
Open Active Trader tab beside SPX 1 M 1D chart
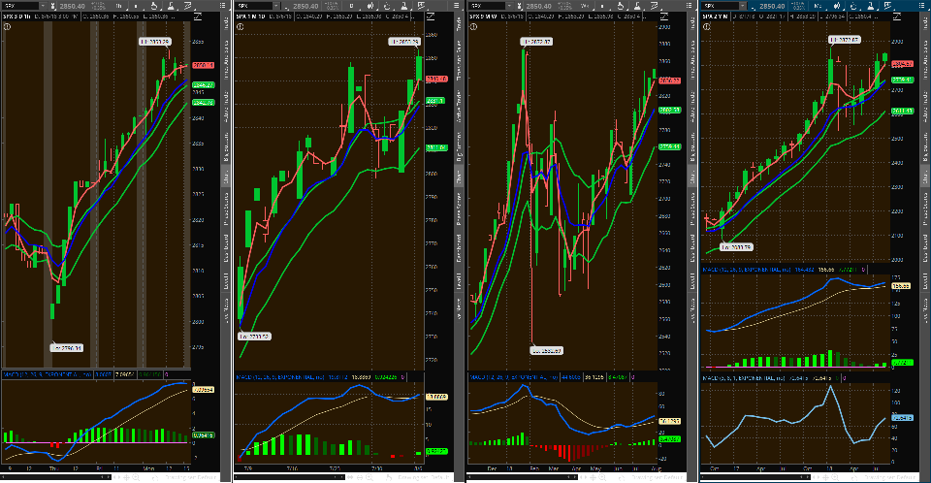[x=459, y=107]
